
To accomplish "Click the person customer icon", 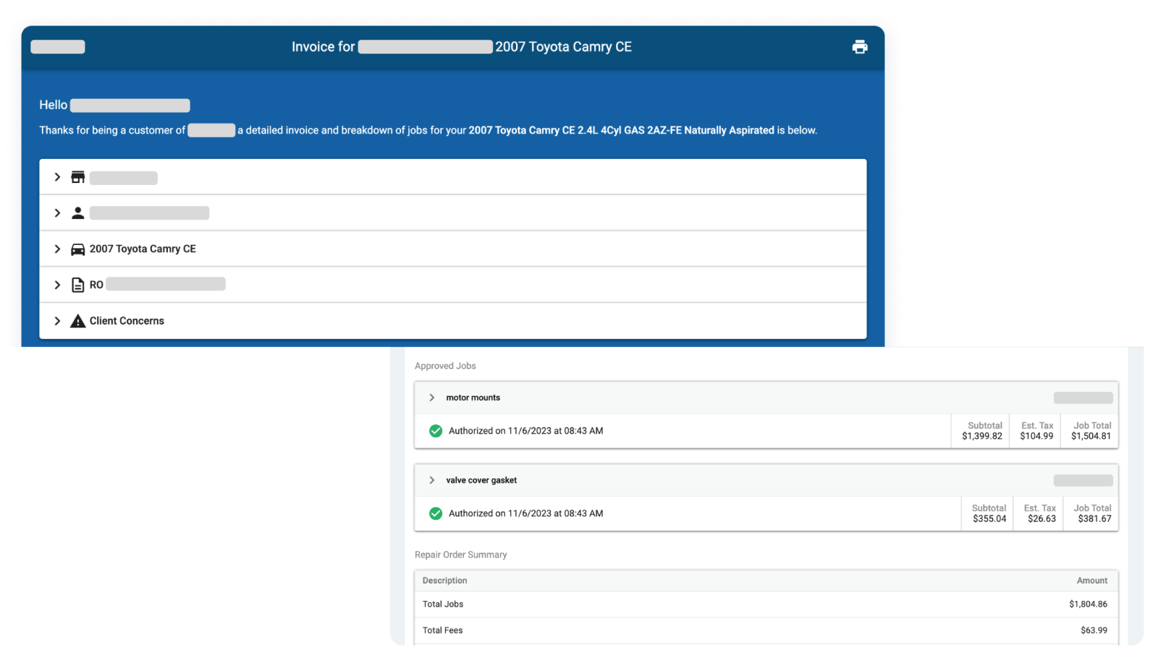I will point(78,213).
